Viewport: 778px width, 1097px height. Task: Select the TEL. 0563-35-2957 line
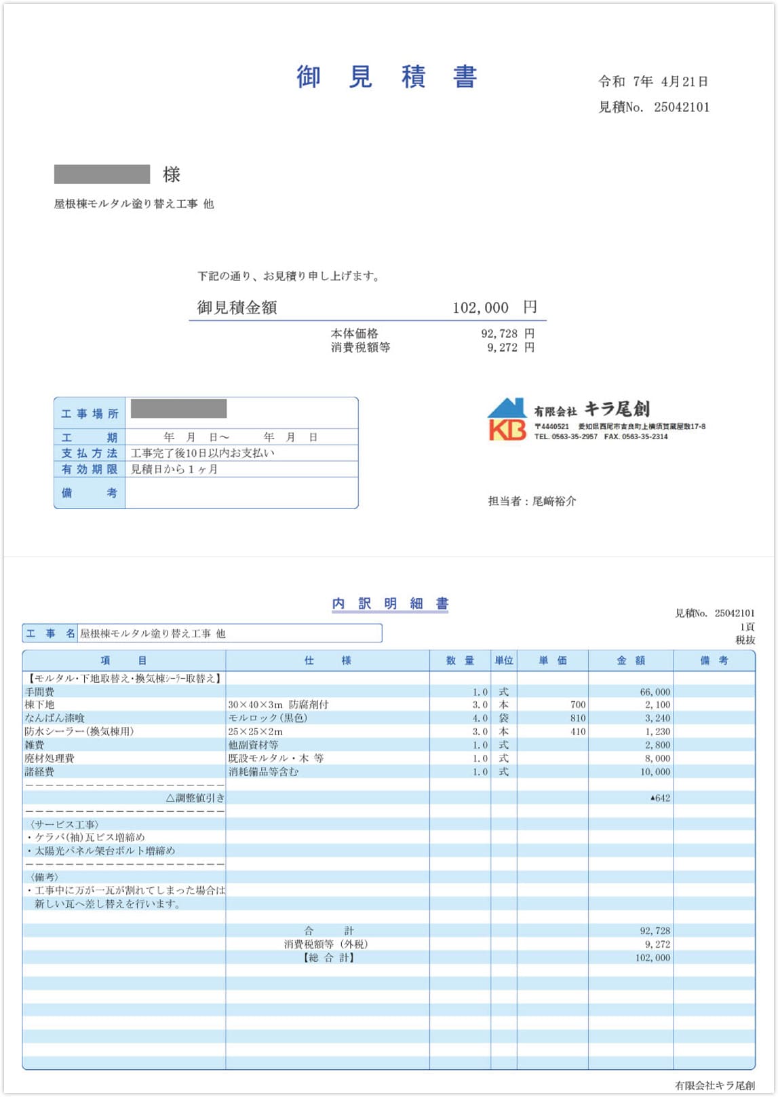click(566, 437)
